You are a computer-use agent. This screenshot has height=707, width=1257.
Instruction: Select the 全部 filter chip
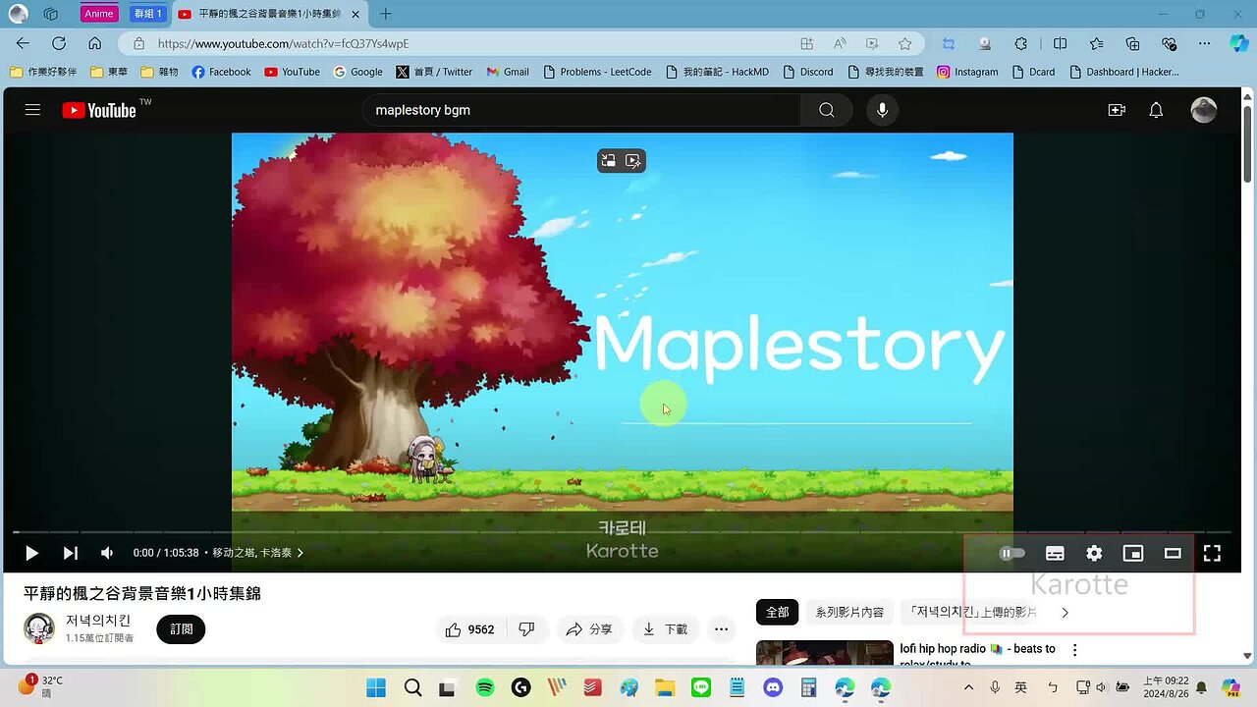pos(777,612)
